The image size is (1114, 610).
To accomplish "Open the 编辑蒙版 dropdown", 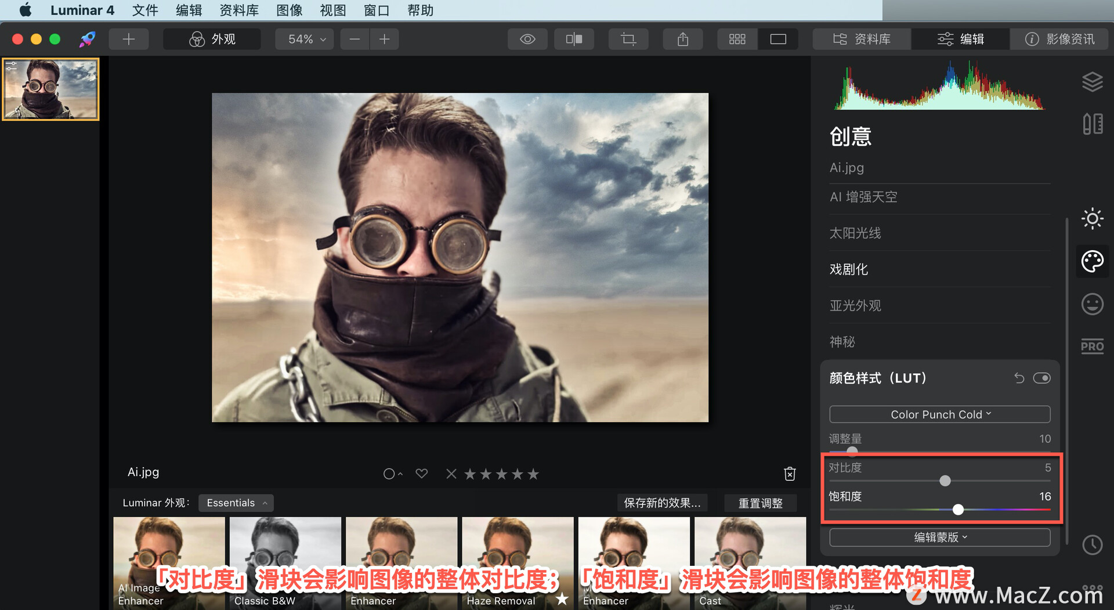I will [x=940, y=537].
